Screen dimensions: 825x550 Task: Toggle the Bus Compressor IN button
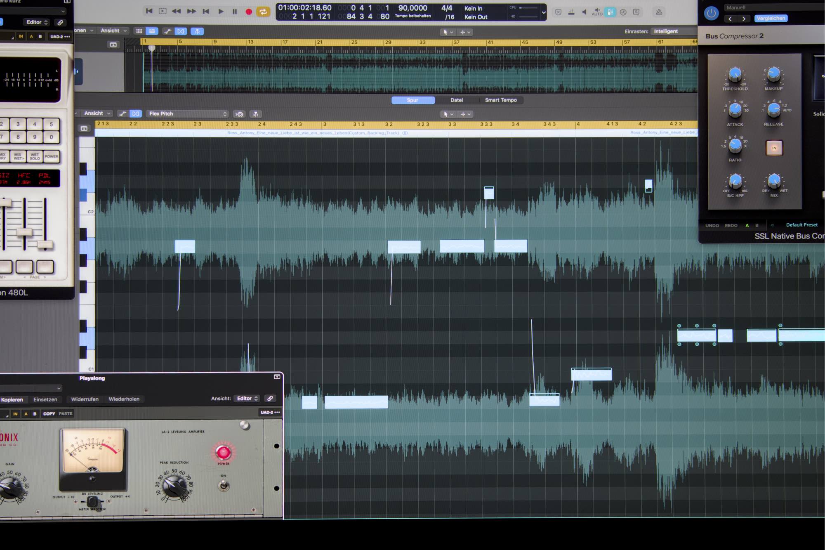(x=774, y=148)
